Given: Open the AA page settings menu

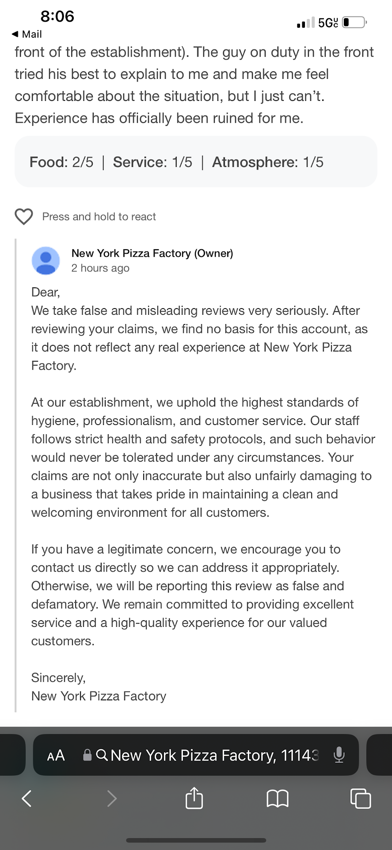Looking at the screenshot, I should coord(56,755).
